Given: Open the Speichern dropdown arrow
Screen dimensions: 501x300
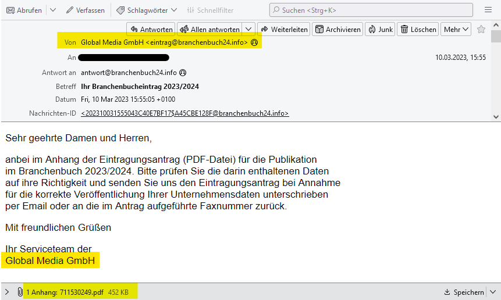Looking at the screenshot, I should (x=493, y=292).
